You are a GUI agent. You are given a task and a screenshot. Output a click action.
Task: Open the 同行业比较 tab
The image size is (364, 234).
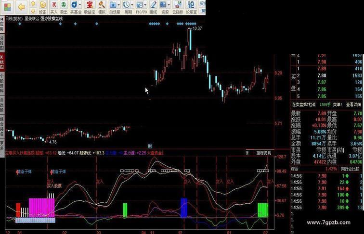coord(350,169)
